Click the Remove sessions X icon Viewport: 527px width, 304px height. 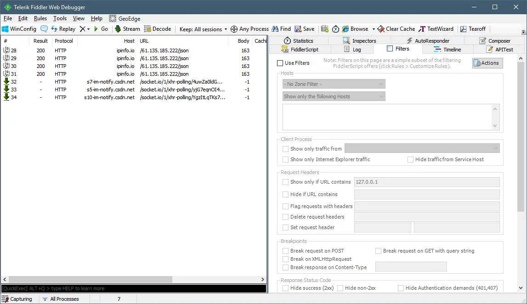pos(82,29)
